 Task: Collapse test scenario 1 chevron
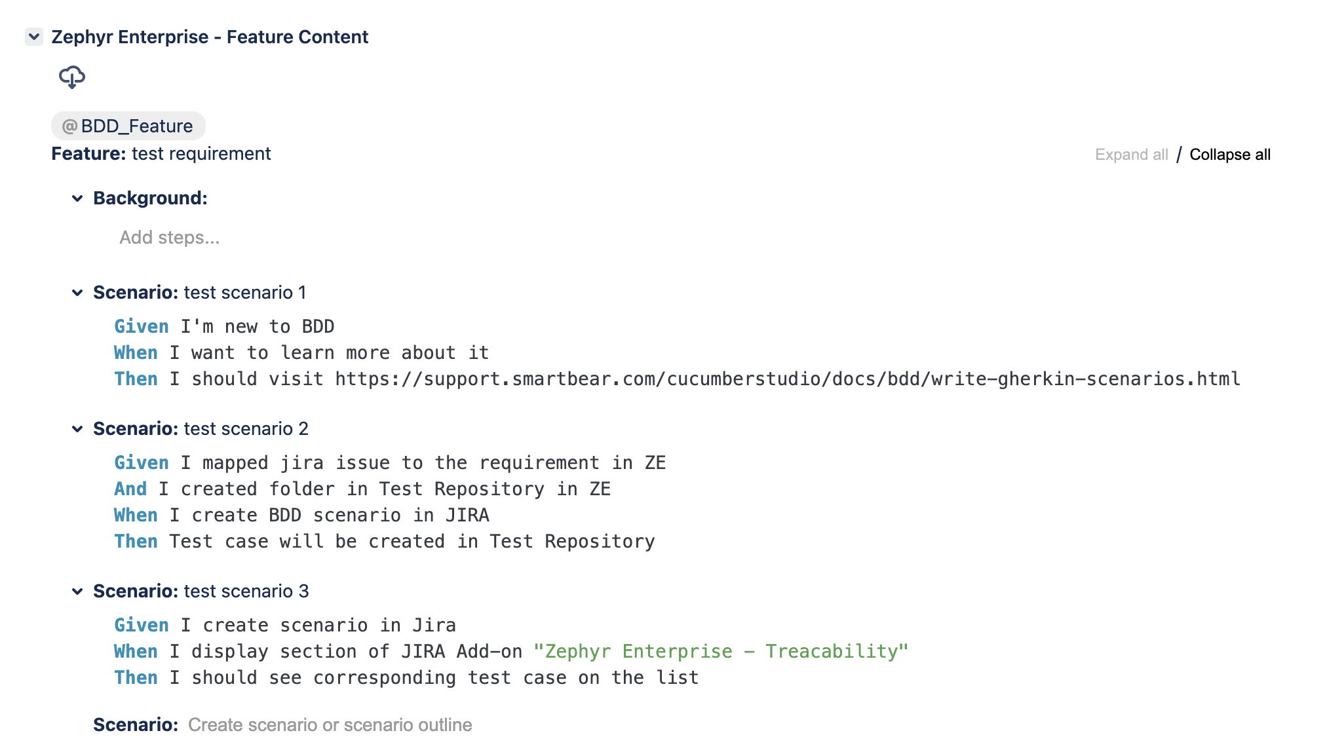[x=77, y=293]
